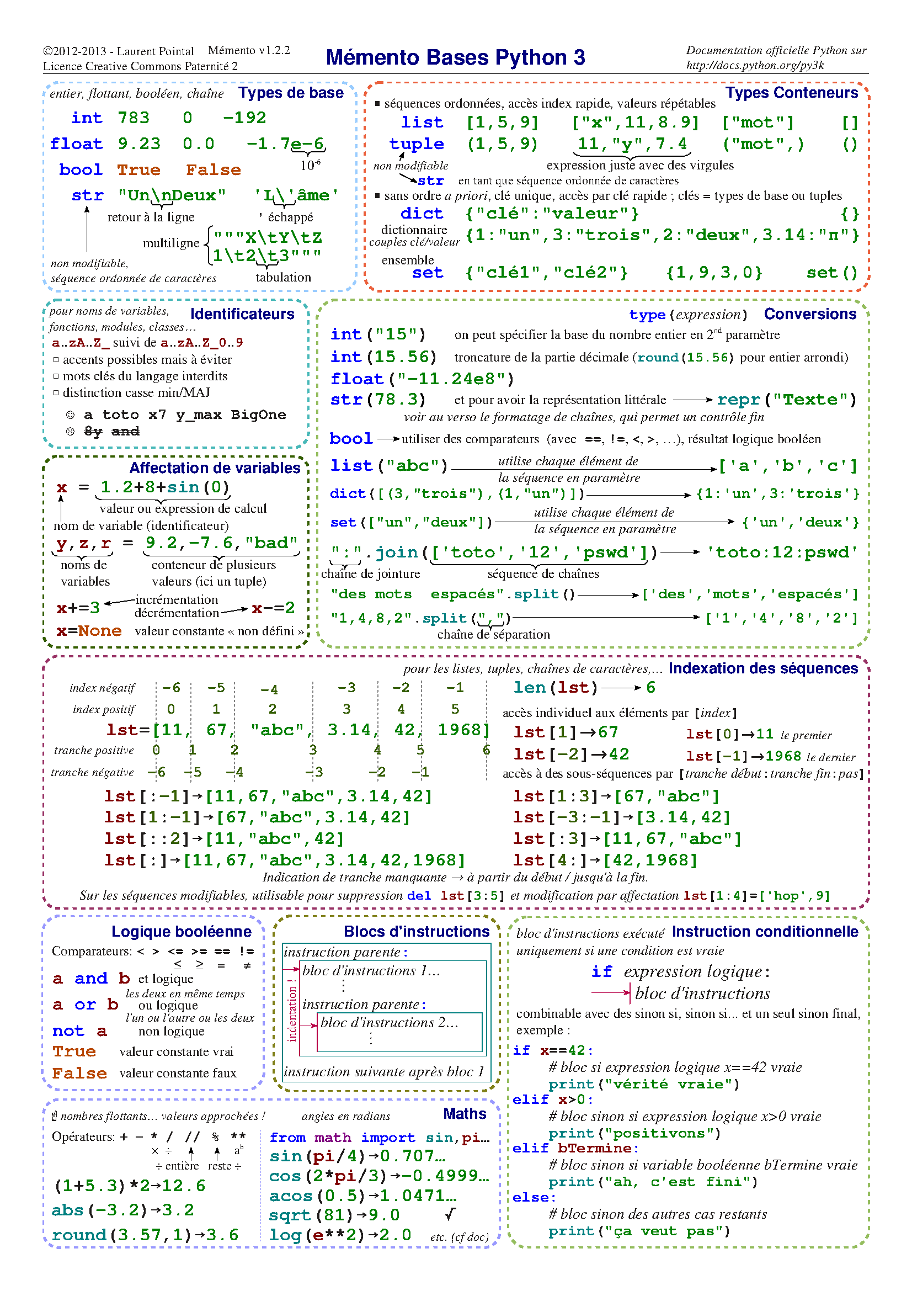The image size is (912, 1291).
Task: Expand the Indexation des séquences section
Action: (761, 669)
